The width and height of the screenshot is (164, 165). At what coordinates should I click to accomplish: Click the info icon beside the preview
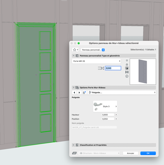tap(127, 76)
